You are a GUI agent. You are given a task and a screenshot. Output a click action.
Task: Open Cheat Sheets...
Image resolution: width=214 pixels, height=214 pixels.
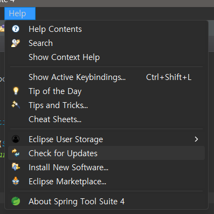[x=55, y=119]
